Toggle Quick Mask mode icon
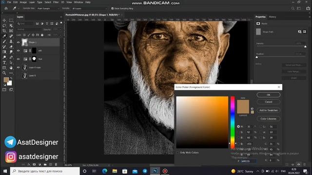312x175 pixels. coord(4,89)
